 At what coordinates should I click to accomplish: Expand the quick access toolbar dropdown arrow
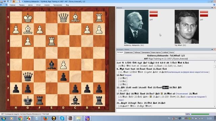pos(22,1)
